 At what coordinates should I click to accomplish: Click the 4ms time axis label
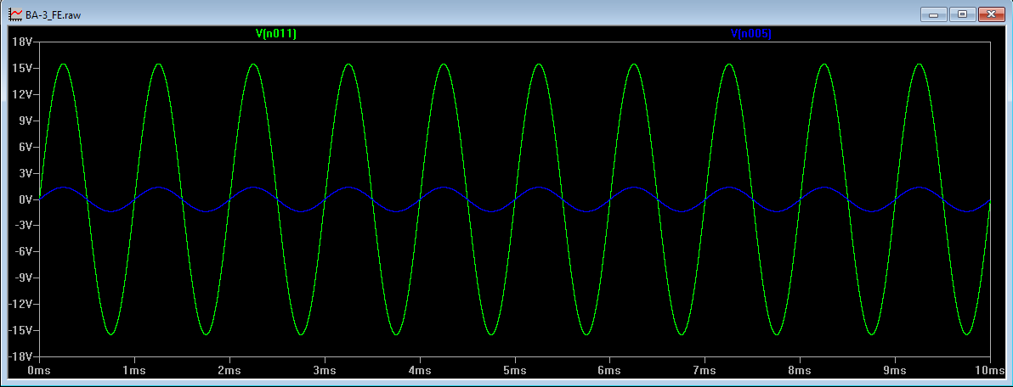[420, 370]
